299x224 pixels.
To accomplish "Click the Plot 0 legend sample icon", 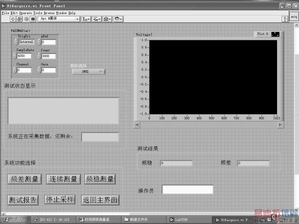I will (x=275, y=34).
